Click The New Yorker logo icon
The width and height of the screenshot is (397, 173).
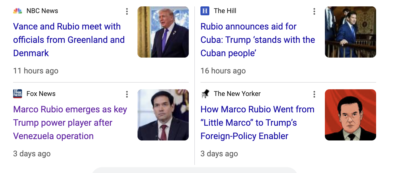(x=205, y=94)
